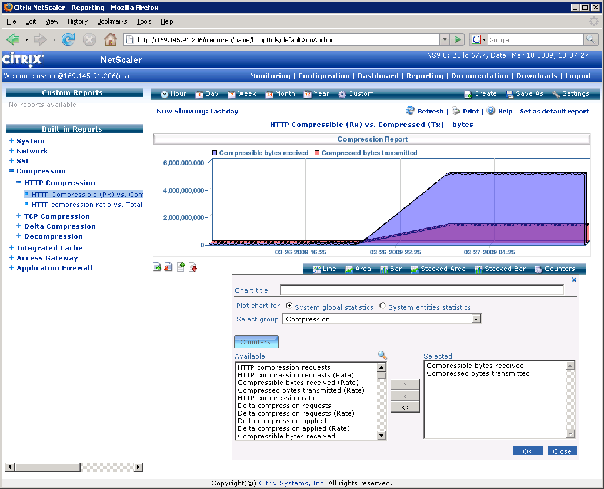Screen dimensions: 604x489
Task: Open the Bookmarks menu
Action: [112, 21]
